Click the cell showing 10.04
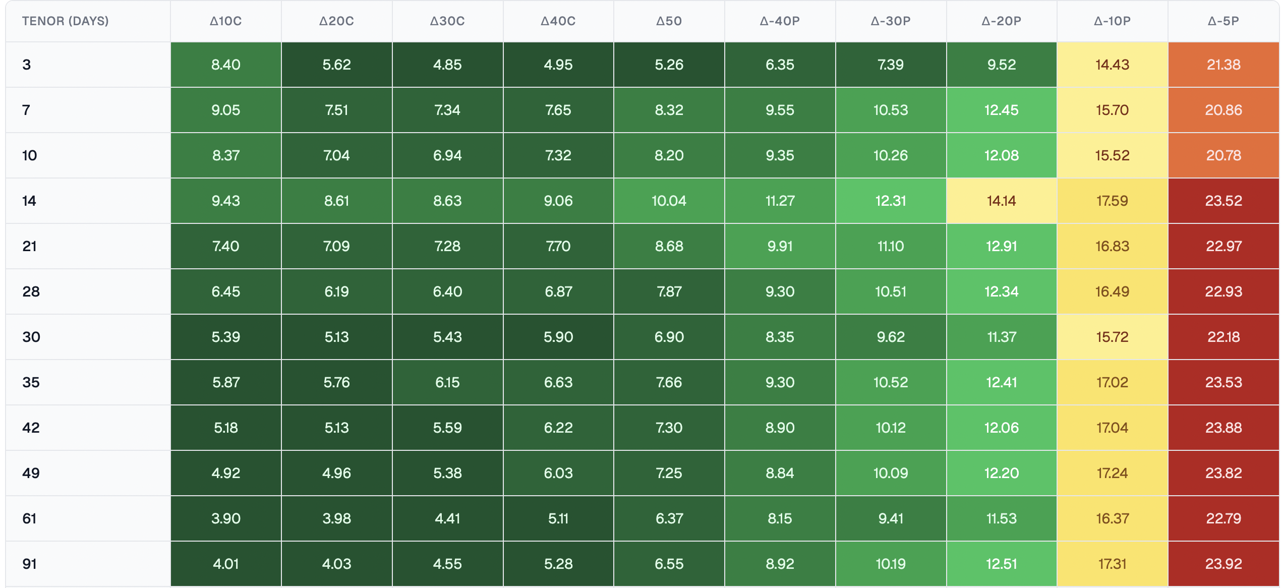This screenshot has height=588, width=1281. (669, 201)
